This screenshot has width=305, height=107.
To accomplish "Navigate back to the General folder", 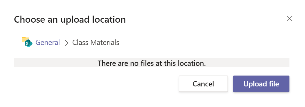I will point(48,43).
